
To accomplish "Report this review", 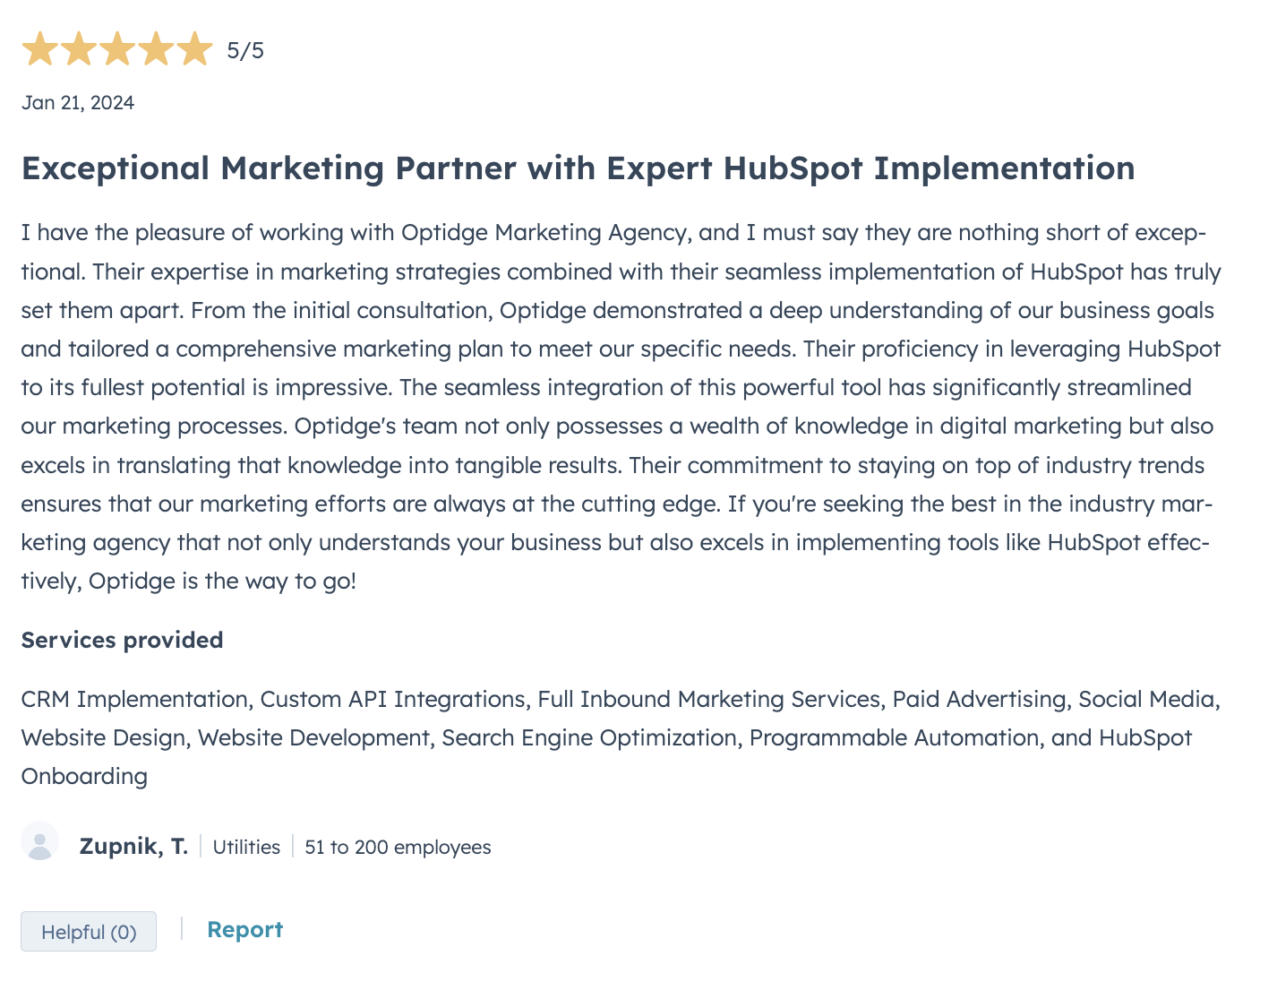I will [244, 930].
